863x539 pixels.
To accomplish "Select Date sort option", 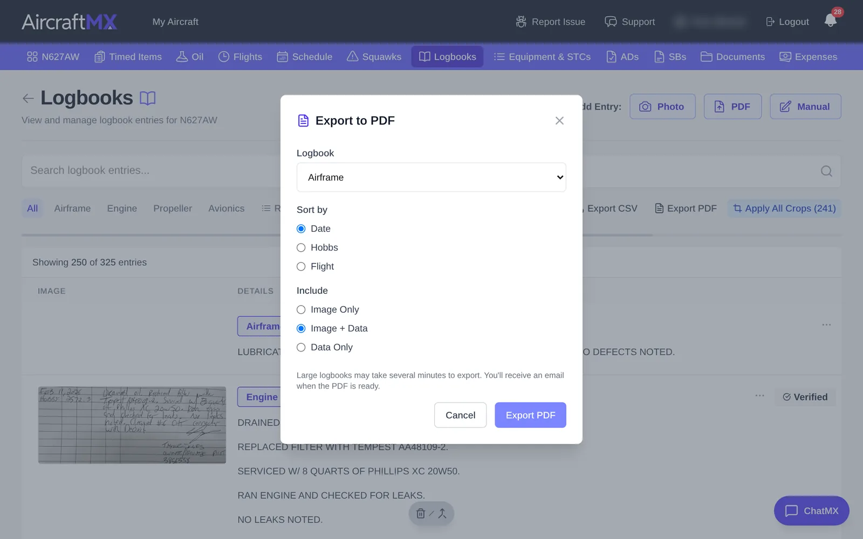I will pos(301,229).
